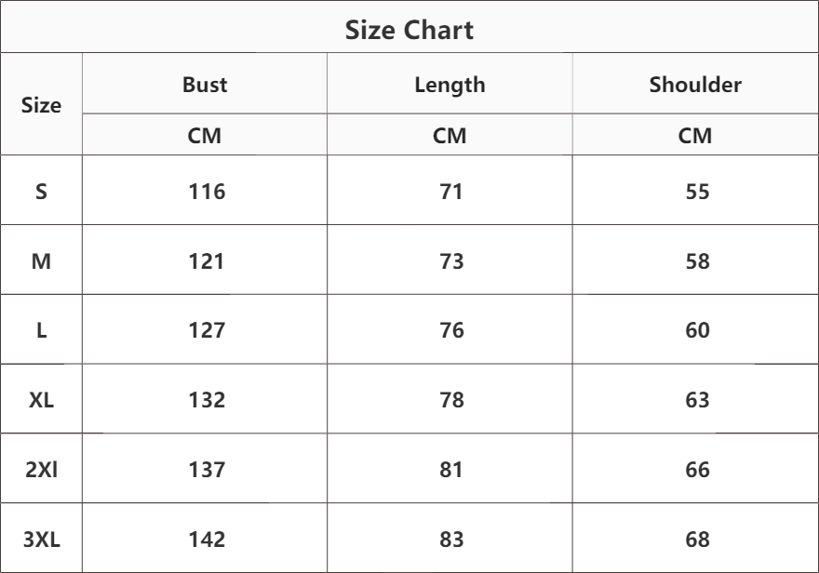819x573 pixels.
Task: Click the length value 81
Action: pos(450,470)
